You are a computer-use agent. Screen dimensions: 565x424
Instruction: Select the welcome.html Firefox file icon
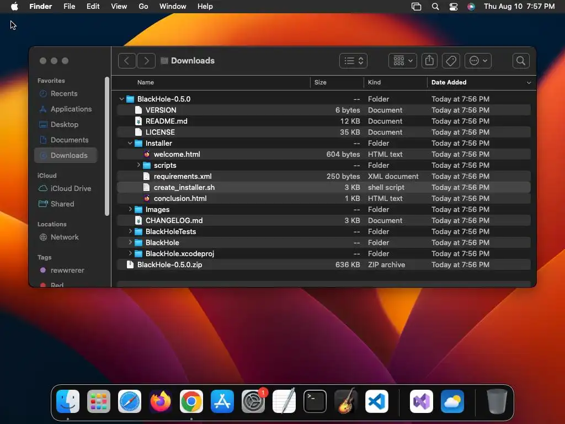click(147, 155)
